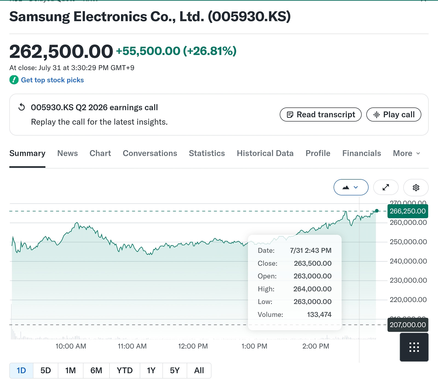Click the grid apps icon button
Screen dimensions: 438x385
(414, 347)
